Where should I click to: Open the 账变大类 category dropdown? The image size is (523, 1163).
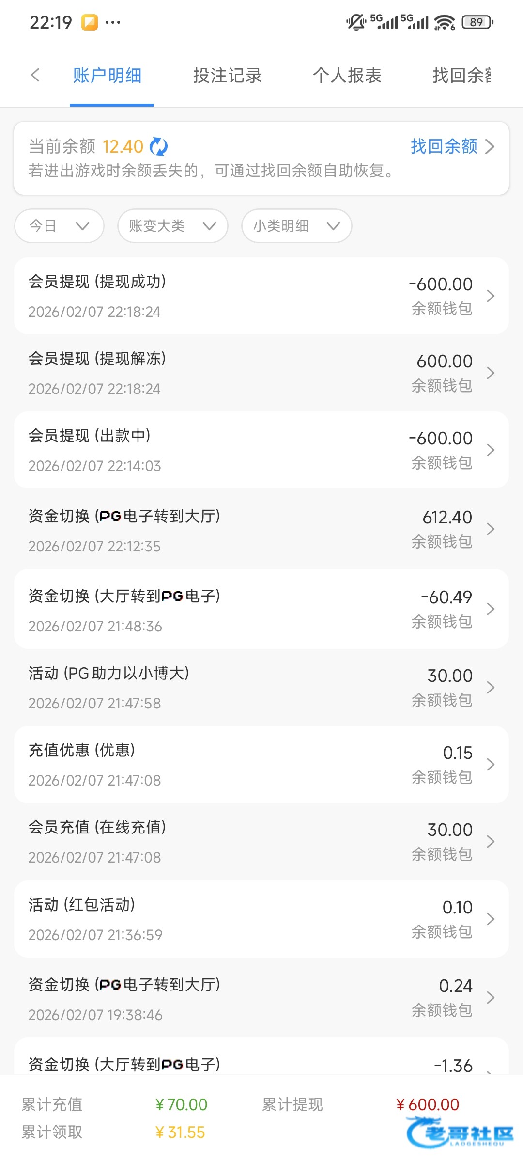tap(172, 226)
